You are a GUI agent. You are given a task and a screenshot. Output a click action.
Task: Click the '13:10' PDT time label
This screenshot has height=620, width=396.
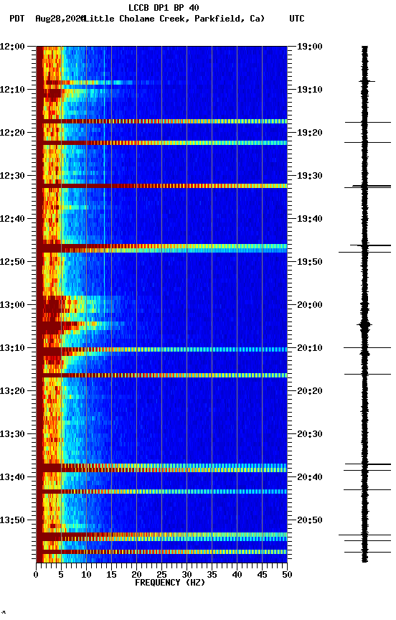tap(12, 348)
